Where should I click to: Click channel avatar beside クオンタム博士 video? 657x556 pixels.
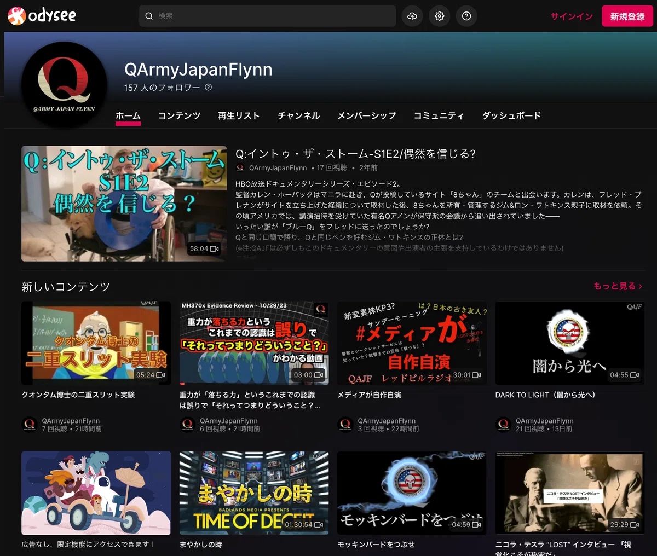coord(30,424)
